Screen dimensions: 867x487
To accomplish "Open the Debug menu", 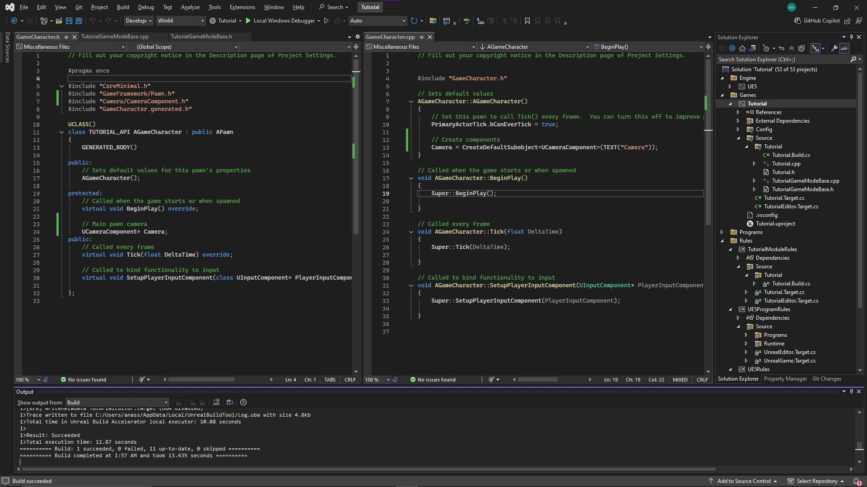I will 146,7.
